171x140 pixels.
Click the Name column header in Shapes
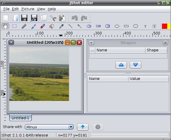(120, 50)
